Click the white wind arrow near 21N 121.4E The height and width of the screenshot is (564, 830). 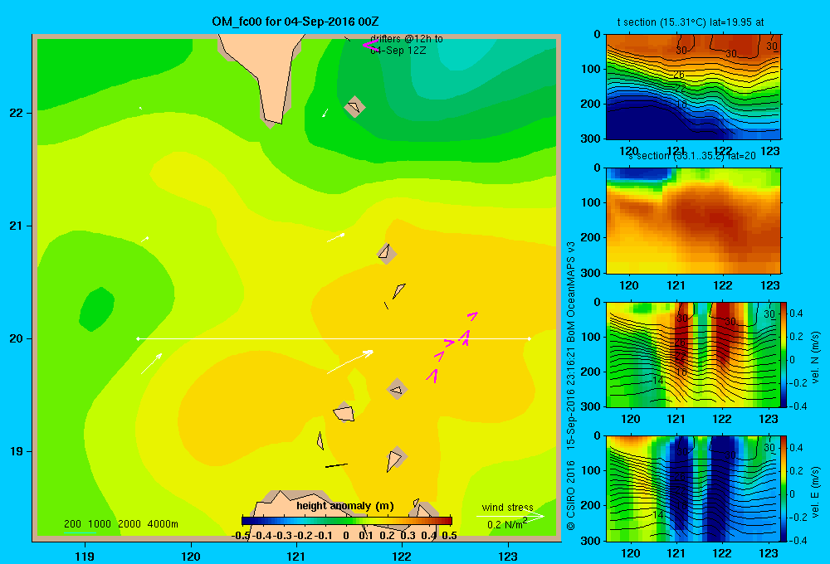(335, 237)
